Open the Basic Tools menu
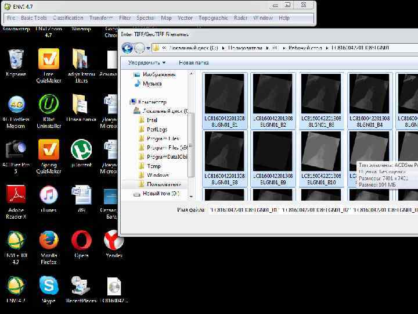Viewport: 418px width, 314px height. [x=34, y=18]
